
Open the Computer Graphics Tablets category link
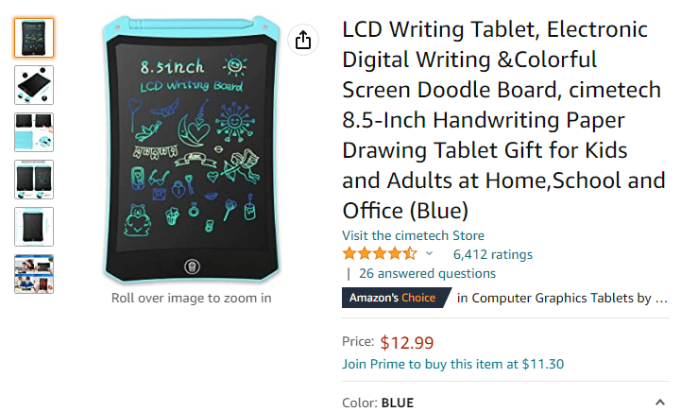[562, 298]
